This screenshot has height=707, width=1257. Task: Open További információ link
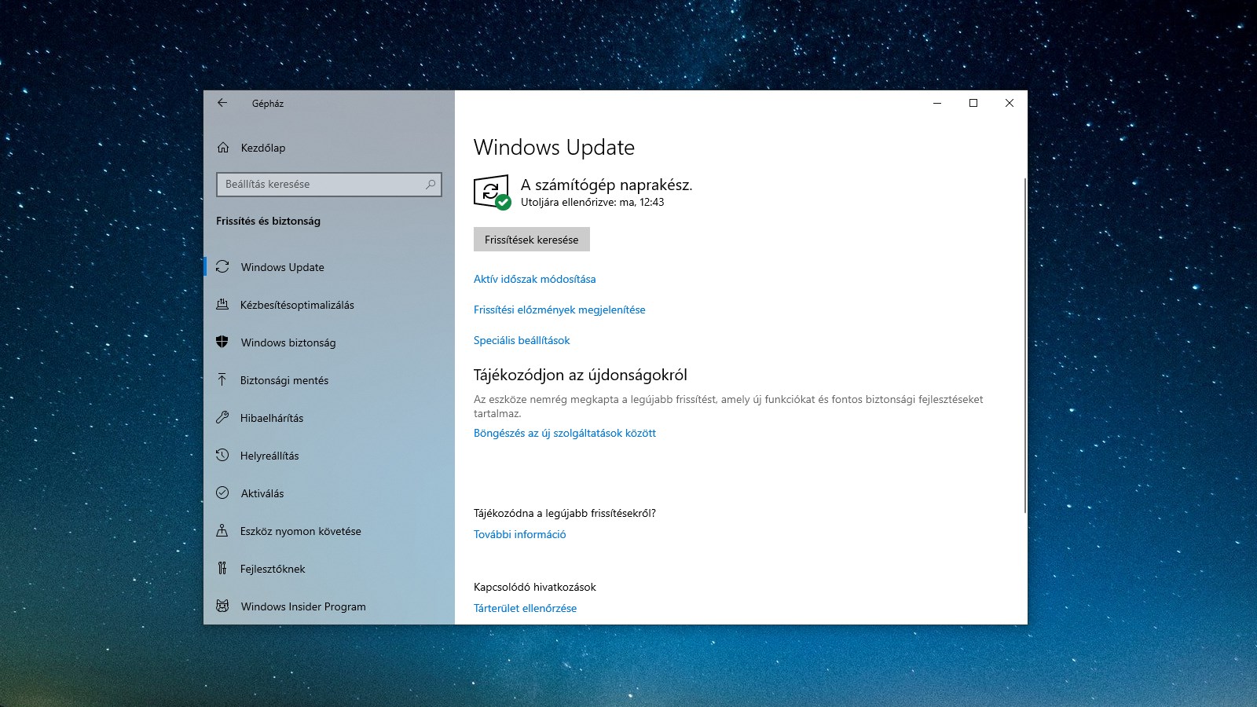point(519,534)
